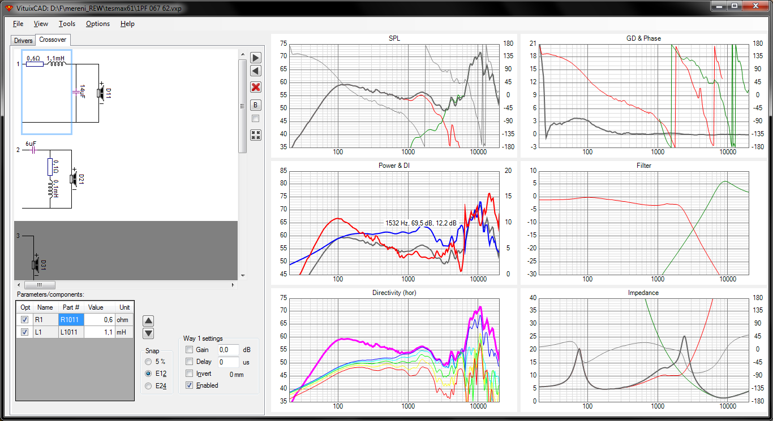Click the B button beside the schematic
The height and width of the screenshot is (421, 773).
point(256,105)
